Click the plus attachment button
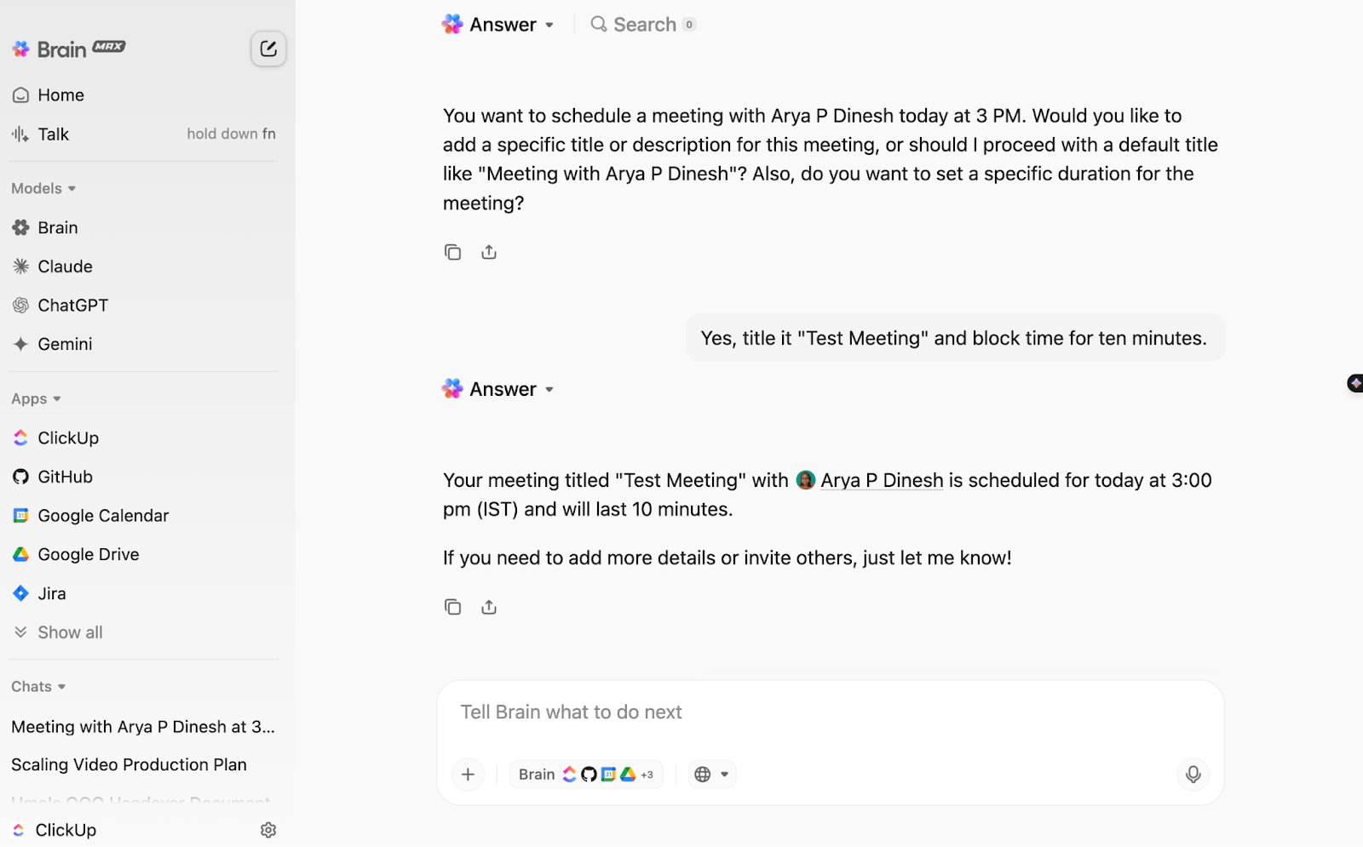This screenshot has width=1363, height=847. pos(468,774)
